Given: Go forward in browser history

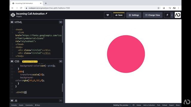Looking at the screenshot, I should pyautogui.click(x=17, y=8).
